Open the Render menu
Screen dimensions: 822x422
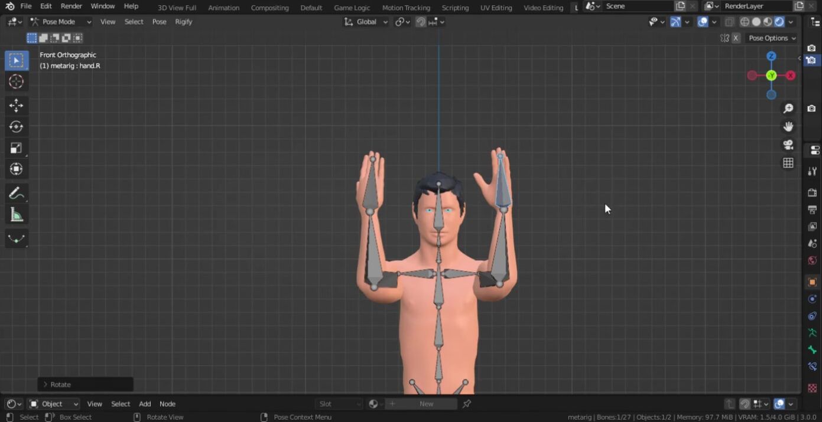[x=72, y=6]
